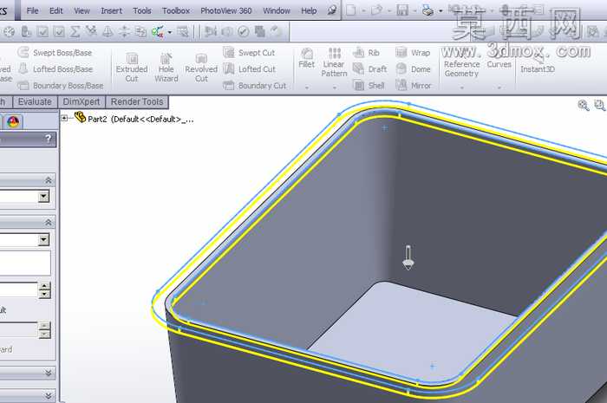Open dropdown arrow beside colorful diagnostics icon
The height and width of the screenshot is (403, 607).
(x=170, y=32)
